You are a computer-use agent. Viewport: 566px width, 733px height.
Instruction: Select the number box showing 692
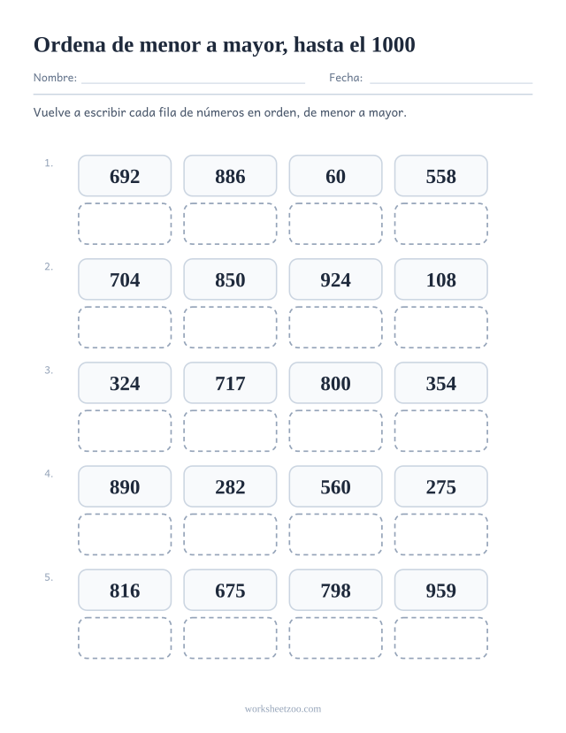125,176
